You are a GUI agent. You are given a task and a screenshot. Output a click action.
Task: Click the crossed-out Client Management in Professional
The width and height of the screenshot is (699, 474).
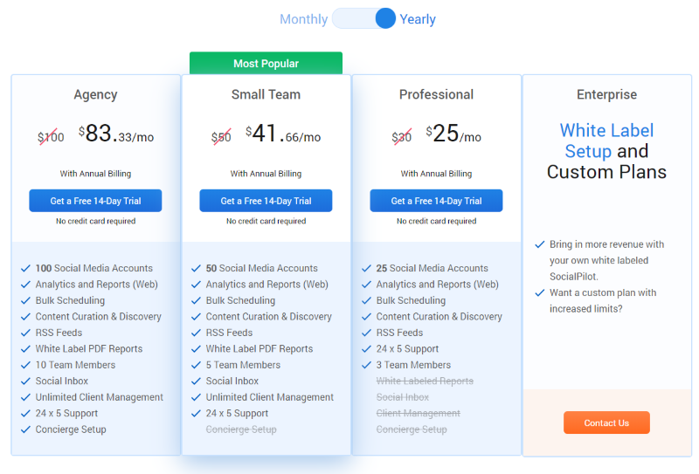[418, 413]
